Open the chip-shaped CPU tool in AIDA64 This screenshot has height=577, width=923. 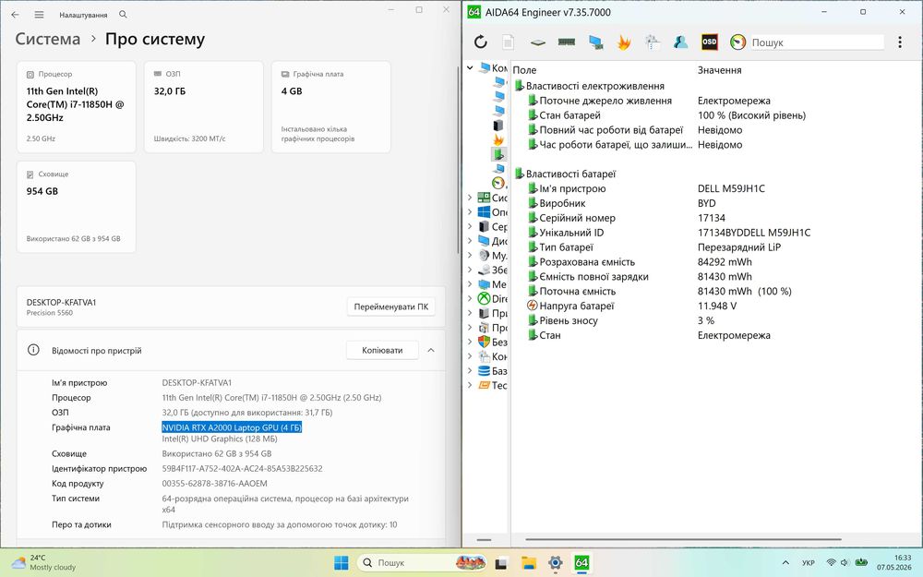[x=537, y=42]
